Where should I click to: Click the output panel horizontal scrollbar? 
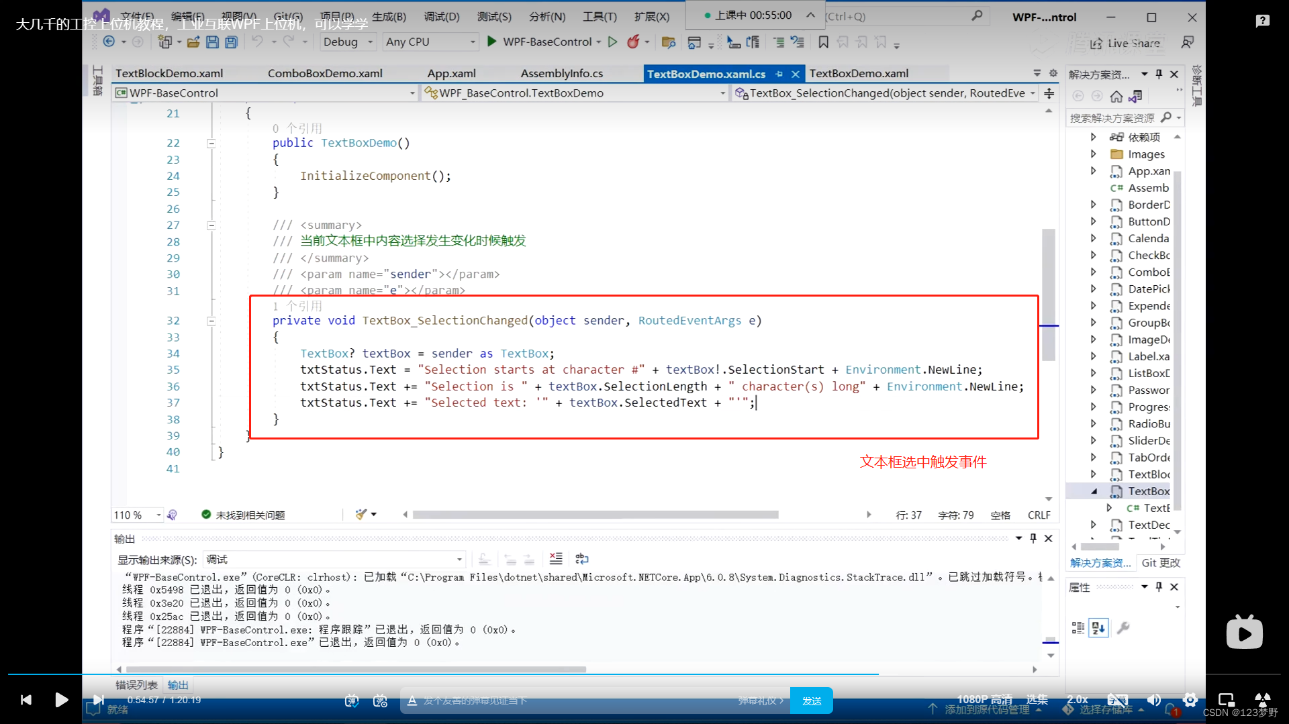[x=356, y=670]
